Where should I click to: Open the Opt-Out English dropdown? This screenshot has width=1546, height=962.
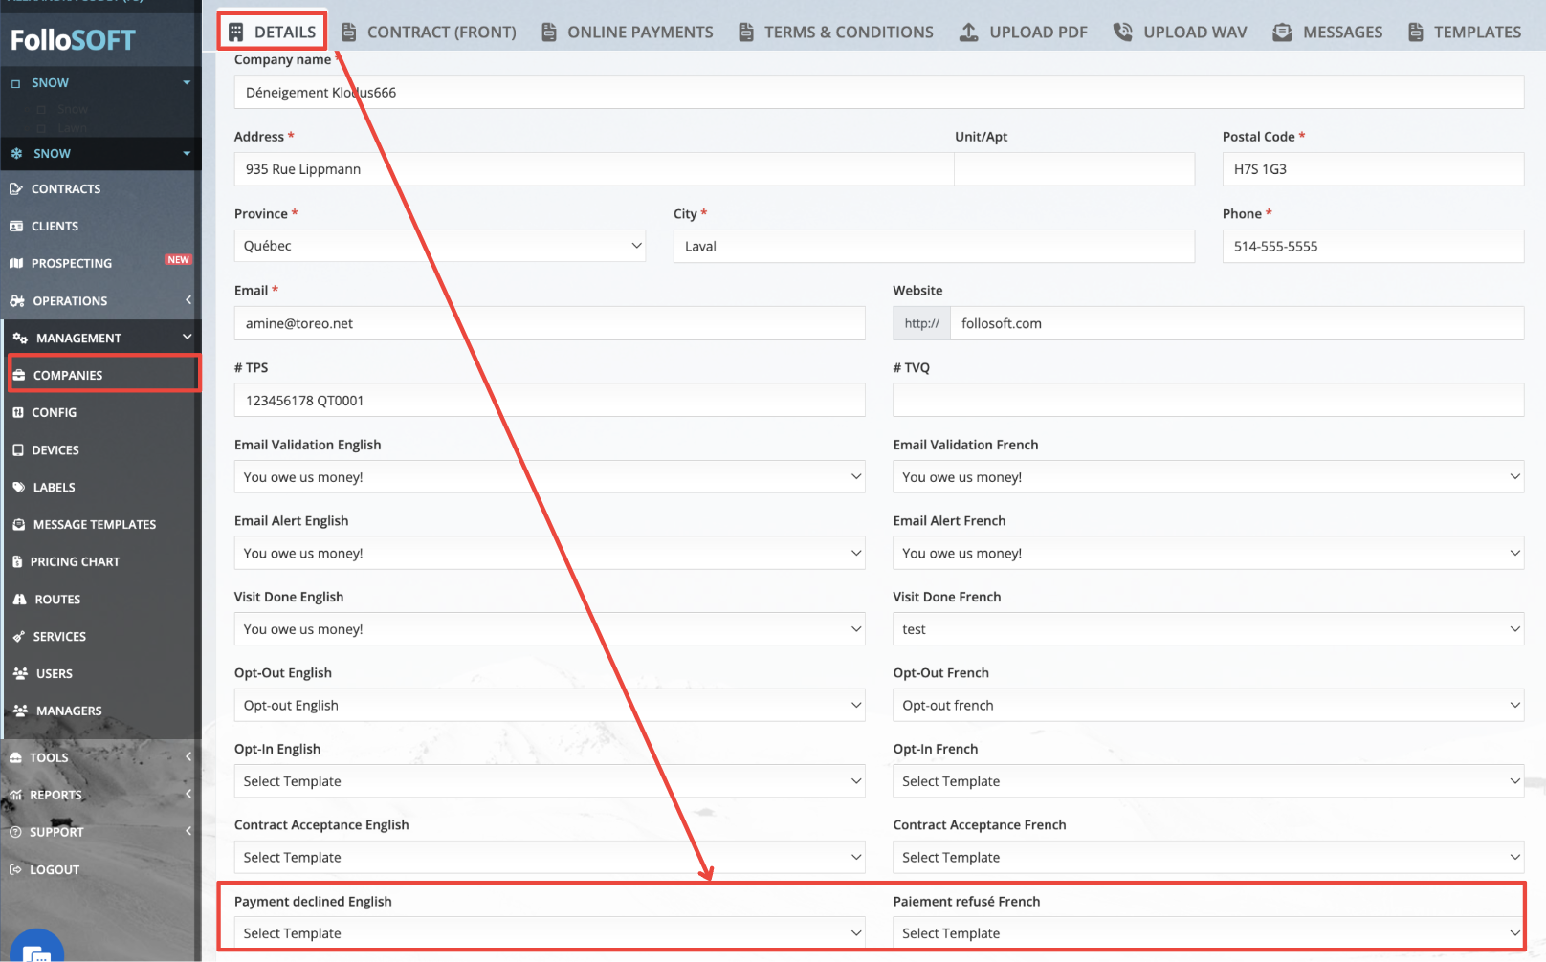(x=550, y=705)
